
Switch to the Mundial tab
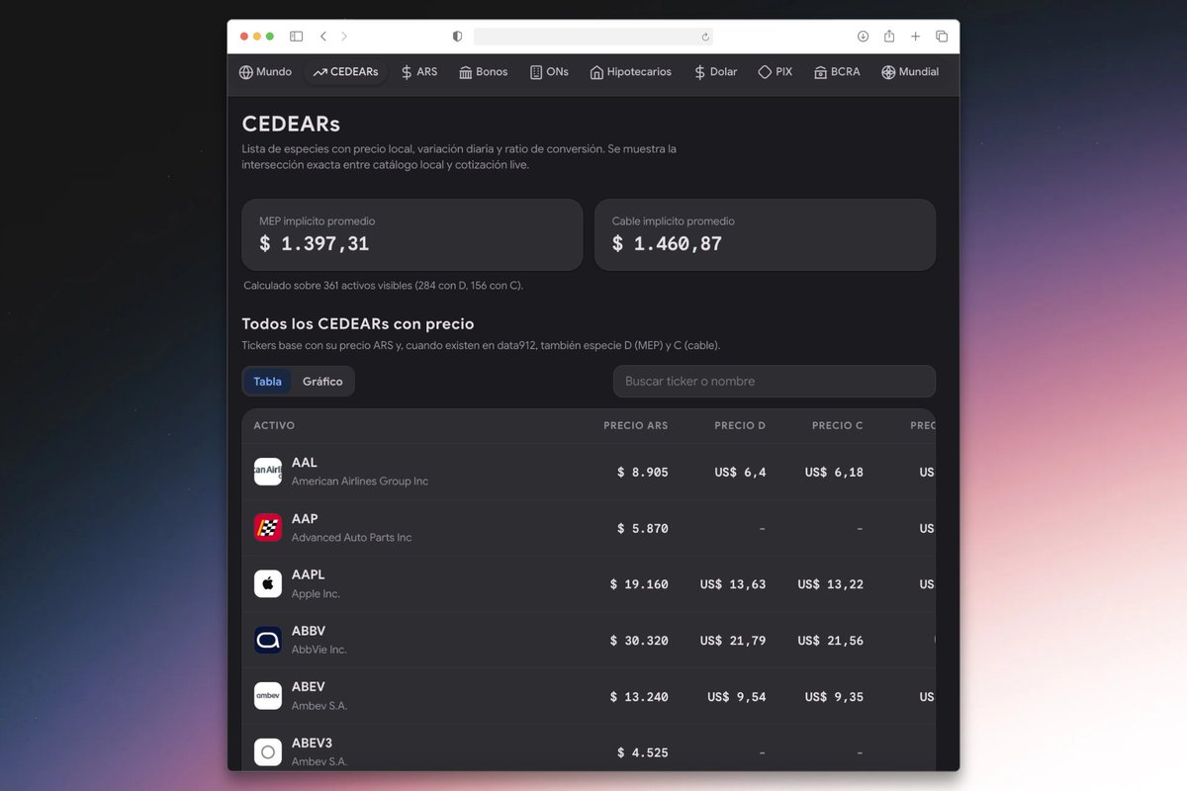coord(910,72)
